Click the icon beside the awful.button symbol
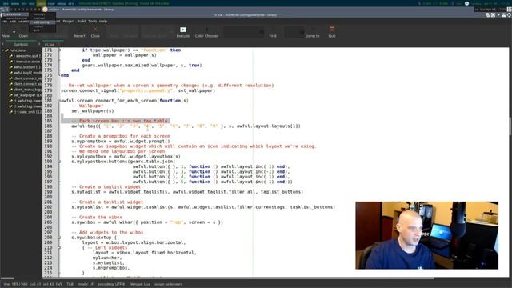 pos(10,67)
